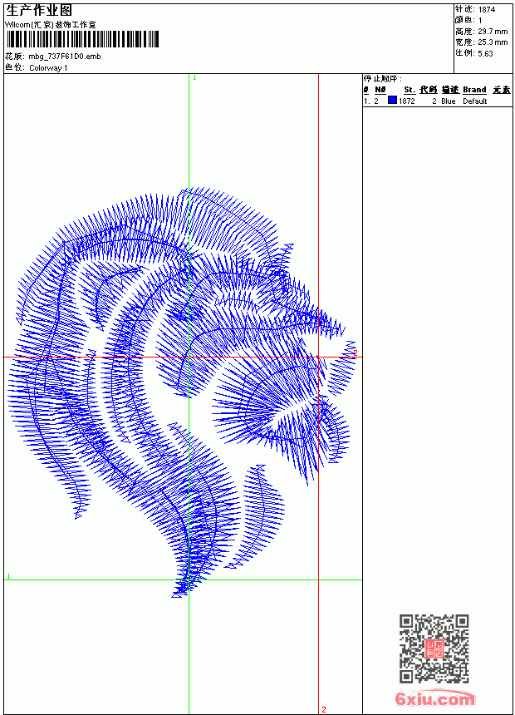Select the Brand column header
Viewport: 515px width, 715px height.
click(474, 90)
